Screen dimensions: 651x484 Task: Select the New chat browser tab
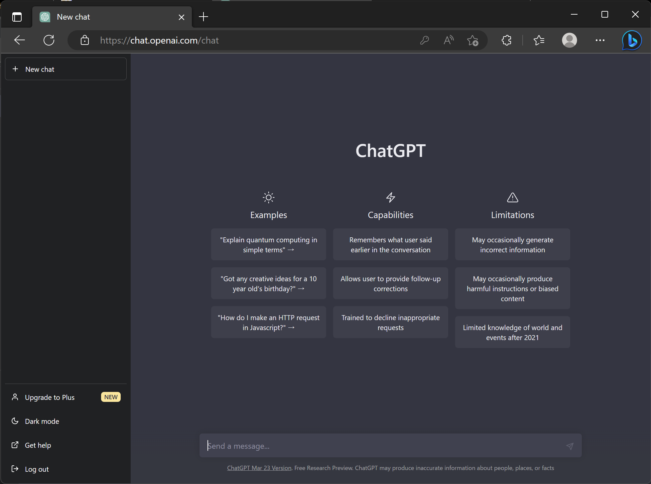(x=112, y=17)
